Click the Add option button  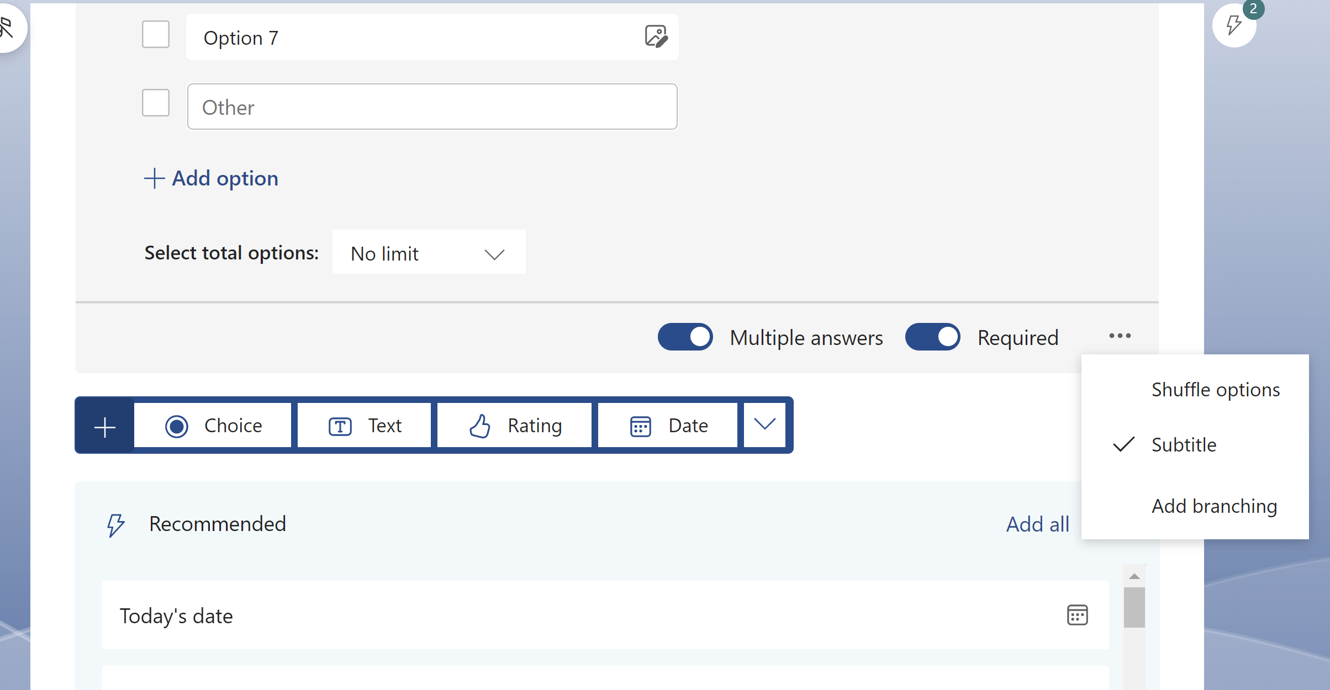tap(212, 178)
